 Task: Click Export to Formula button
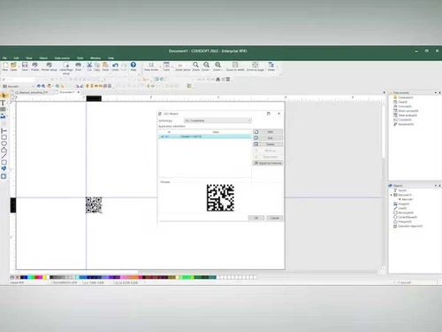(268, 163)
